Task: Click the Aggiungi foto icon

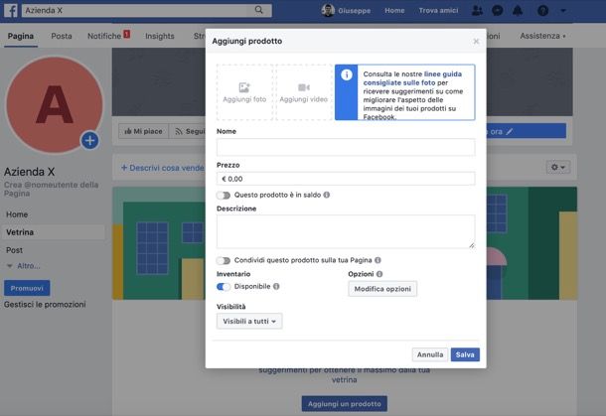Action: pyautogui.click(x=244, y=87)
